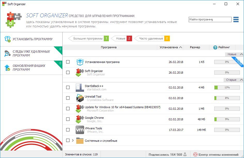Tick the StartIsBack++ checkbox
Image resolution: width=244 pixels, height=158 pixels.
tap(68, 87)
